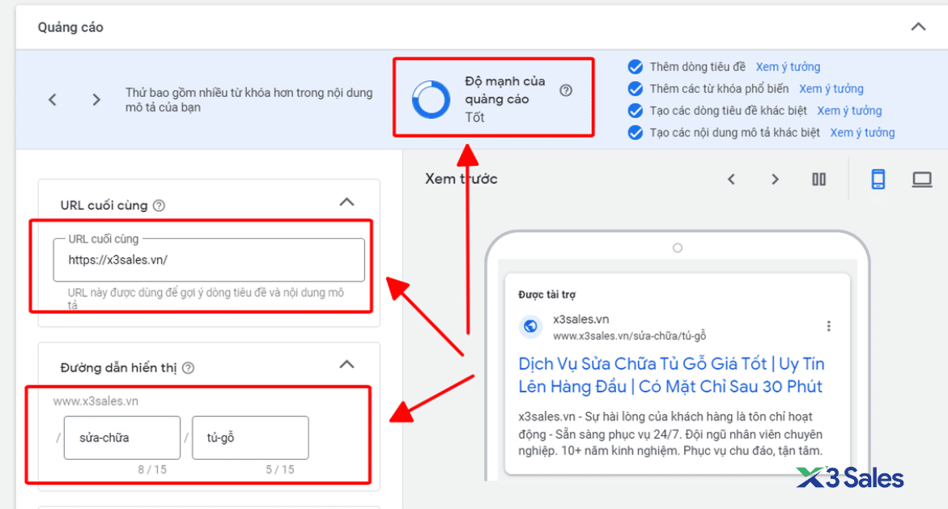Image resolution: width=948 pixels, height=509 pixels.
Task: Open Xem ý tưởng for nội dung mô tả khác biệt
Action: (862, 133)
